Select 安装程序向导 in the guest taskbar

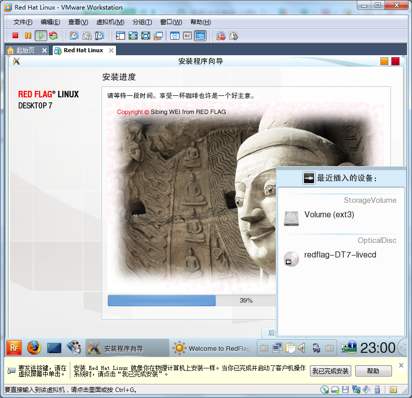[127, 348]
